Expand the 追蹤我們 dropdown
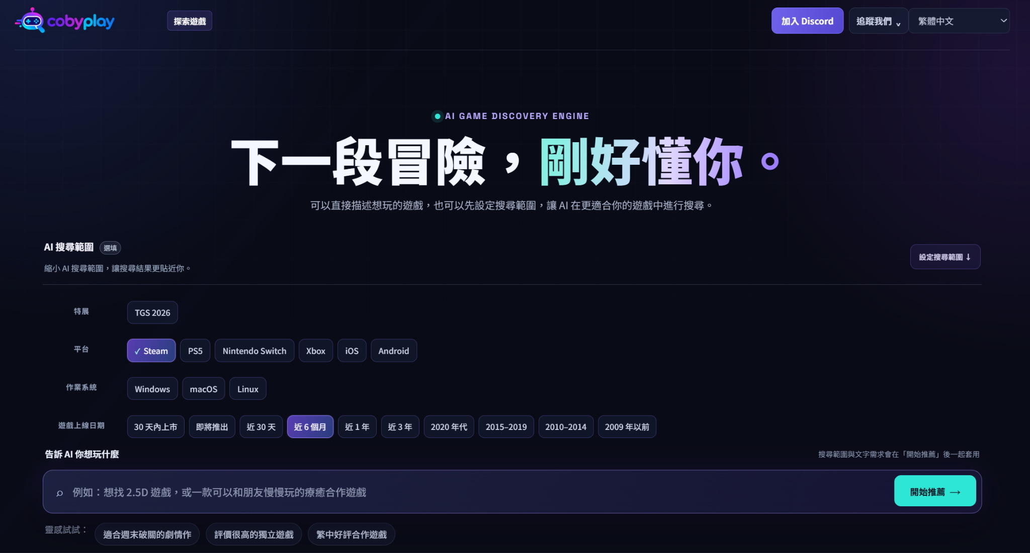This screenshot has width=1030, height=553. [x=878, y=21]
